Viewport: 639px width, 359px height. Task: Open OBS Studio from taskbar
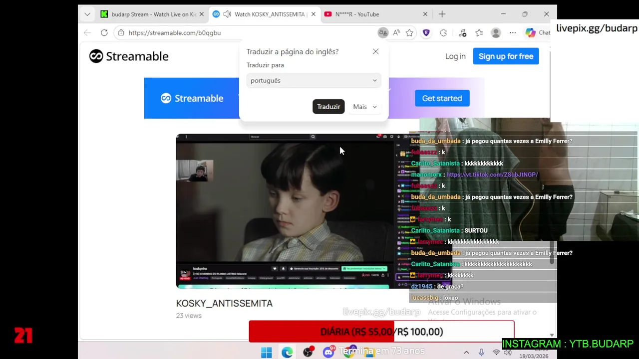coord(308,353)
